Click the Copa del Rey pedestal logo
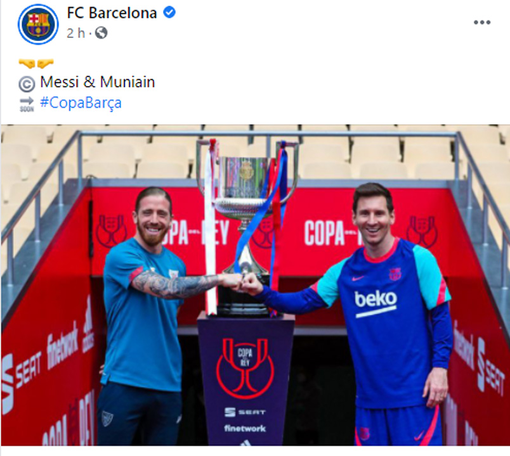The height and width of the screenshot is (456, 510). [245, 368]
